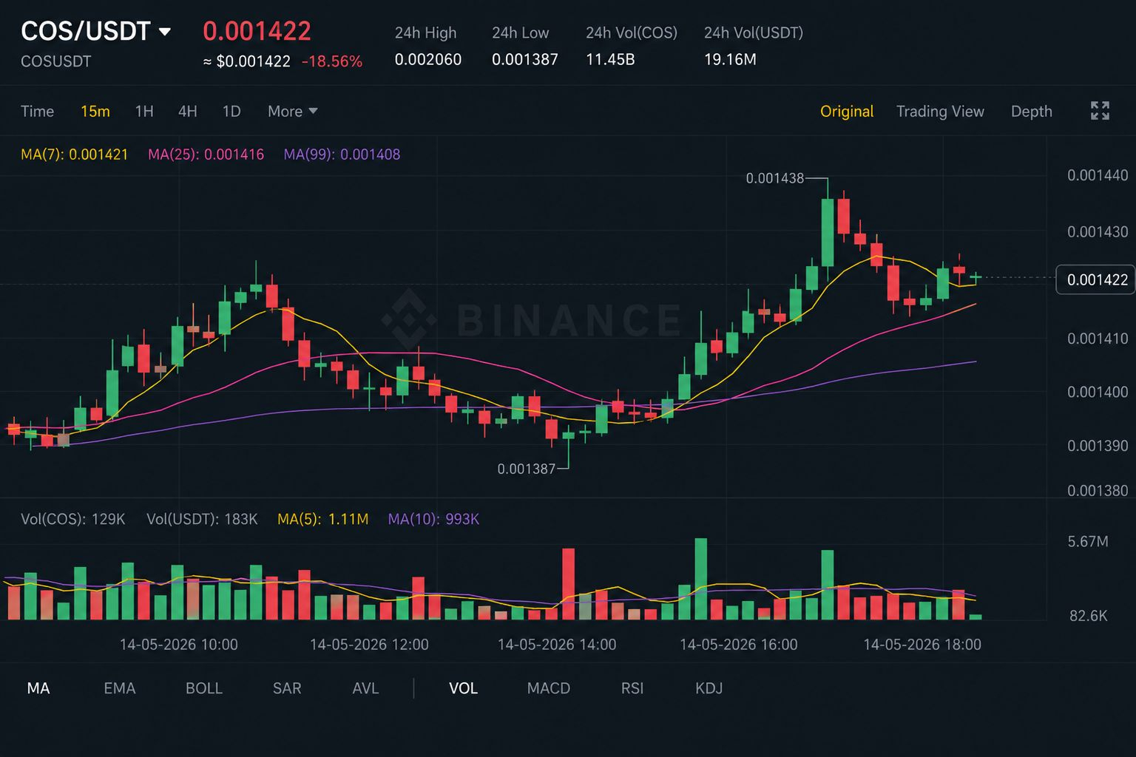Image resolution: width=1136 pixels, height=757 pixels.
Task: Open the Depth chart view
Action: click(1031, 111)
